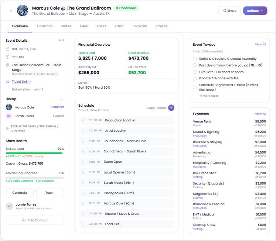This screenshot has width=276, height=241.
Task: Click Marcus Cole event avatar thumbnail
Action: tap(23, 10)
